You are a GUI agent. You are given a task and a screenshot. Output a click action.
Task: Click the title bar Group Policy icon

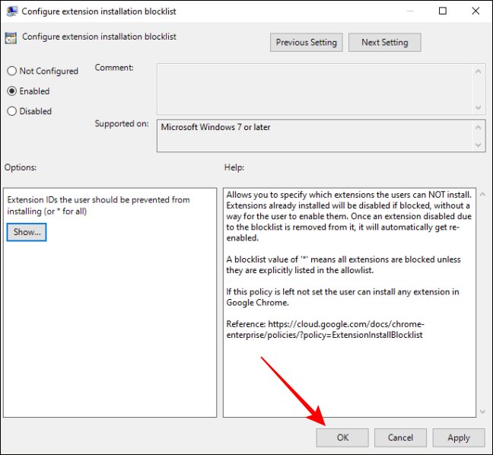(12, 11)
